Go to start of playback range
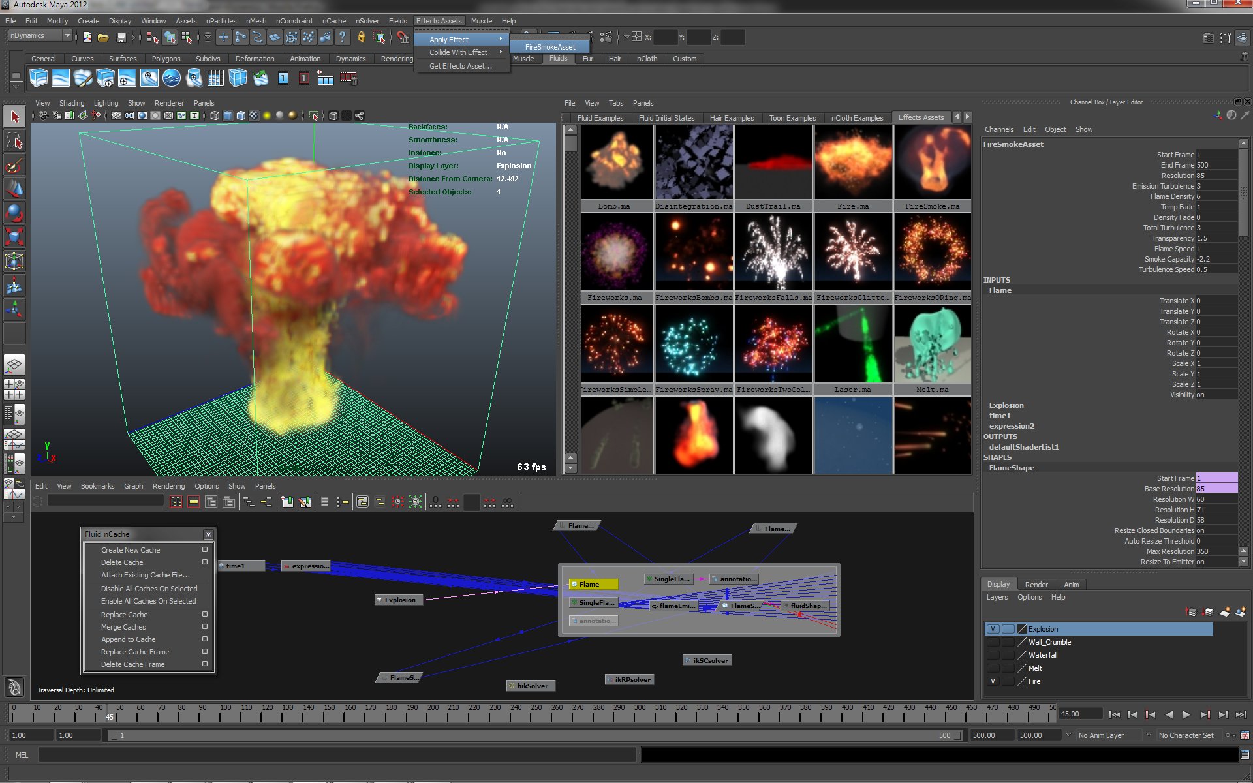 (x=1115, y=714)
